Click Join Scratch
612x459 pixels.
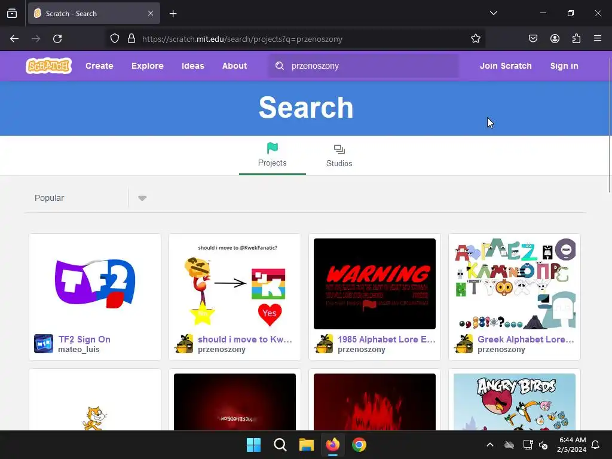[x=506, y=66]
